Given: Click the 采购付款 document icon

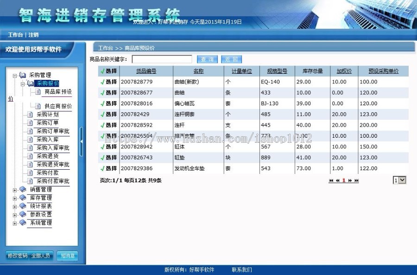Looking at the screenshot, I should (x=30, y=173).
